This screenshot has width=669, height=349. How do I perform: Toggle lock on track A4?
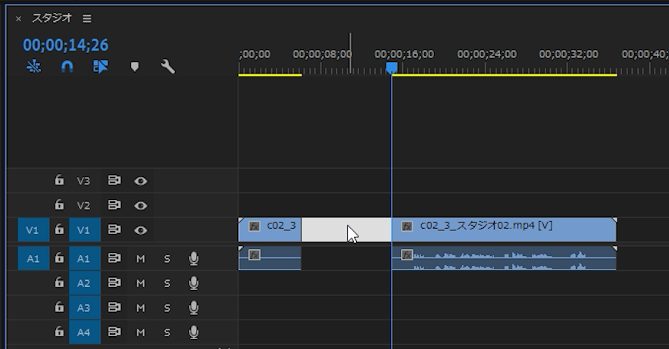[59, 331]
